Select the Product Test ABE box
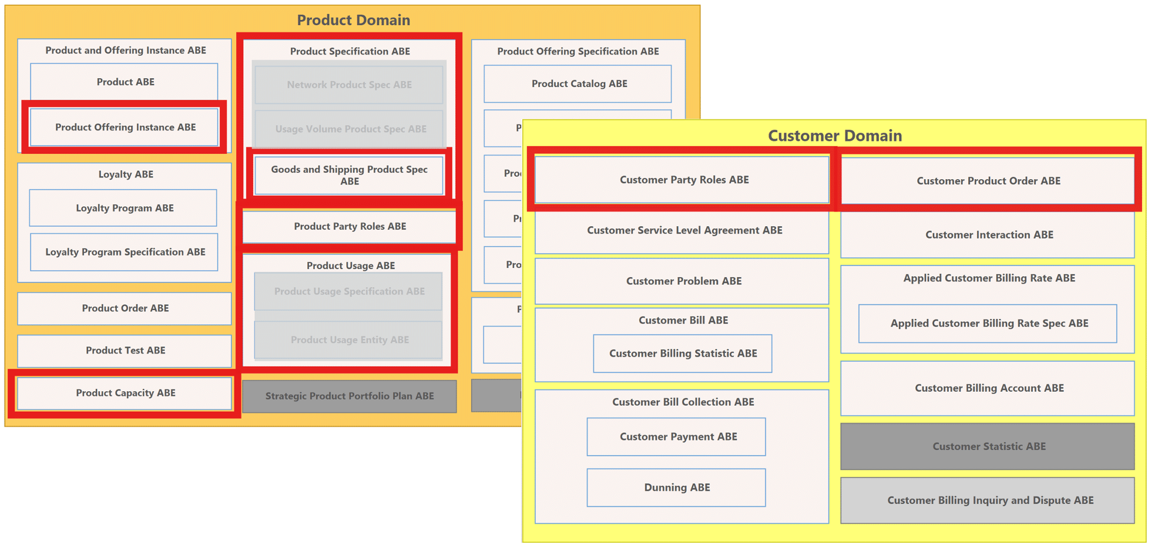The image size is (1151, 548). click(125, 351)
